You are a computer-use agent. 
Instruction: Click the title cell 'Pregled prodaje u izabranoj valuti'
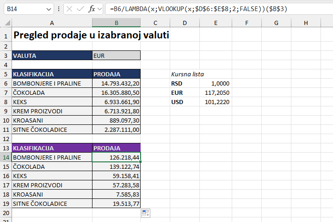(91, 35)
